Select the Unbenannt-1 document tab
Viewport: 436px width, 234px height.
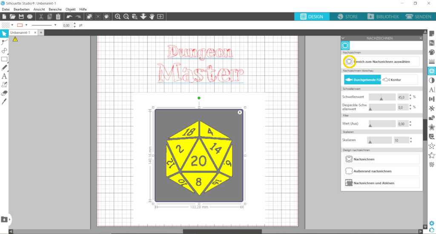coord(20,32)
